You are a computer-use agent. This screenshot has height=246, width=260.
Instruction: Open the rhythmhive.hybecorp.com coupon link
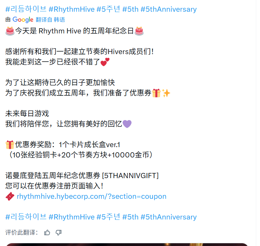[92, 196]
